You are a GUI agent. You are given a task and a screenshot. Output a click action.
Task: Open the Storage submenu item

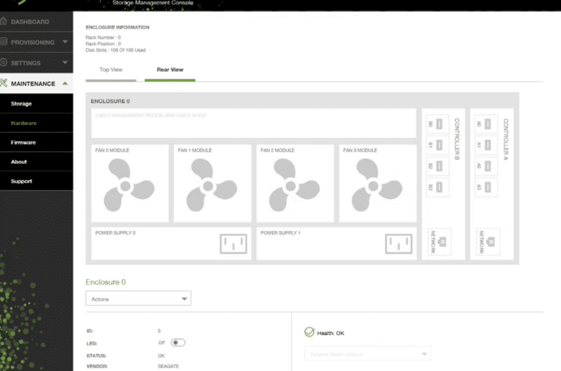(37, 104)
